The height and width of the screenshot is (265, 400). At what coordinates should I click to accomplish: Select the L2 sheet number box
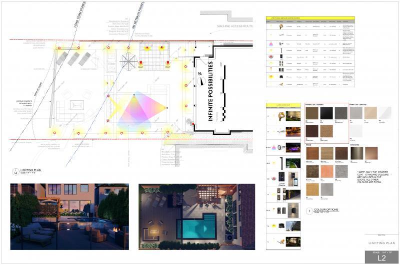[381, 258]
